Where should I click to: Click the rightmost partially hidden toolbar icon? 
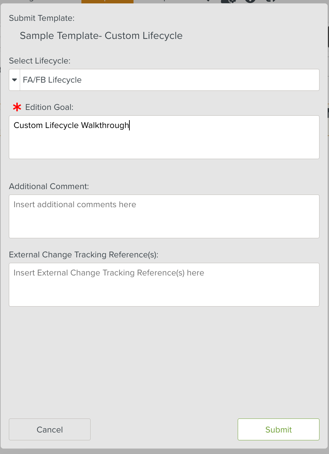pos(271,1)
